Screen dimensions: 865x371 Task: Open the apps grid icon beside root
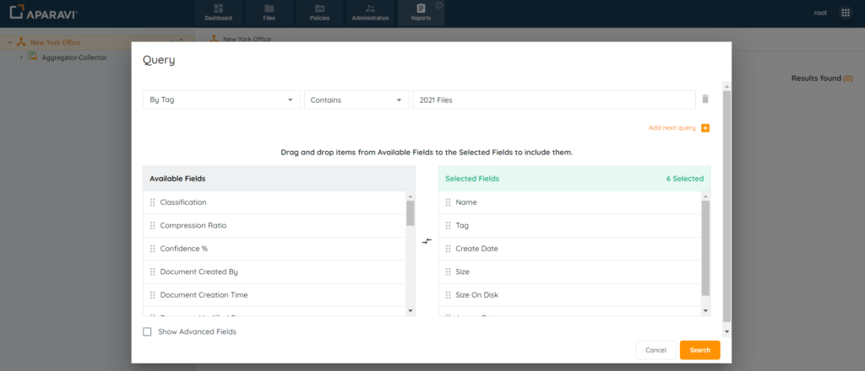(x=845, y=13)
